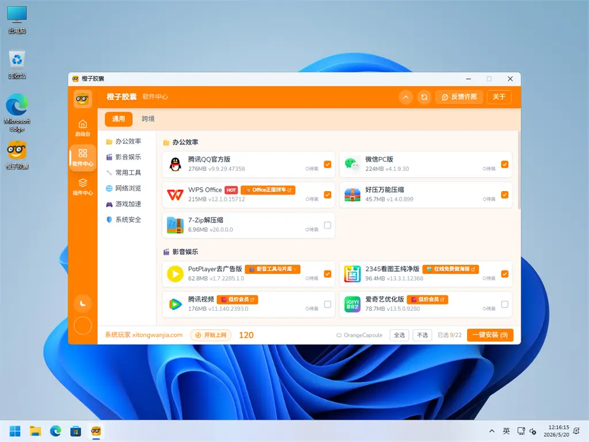
Task: Select 游戏加速 category in the left list
Action: click(x=124, y=204)
